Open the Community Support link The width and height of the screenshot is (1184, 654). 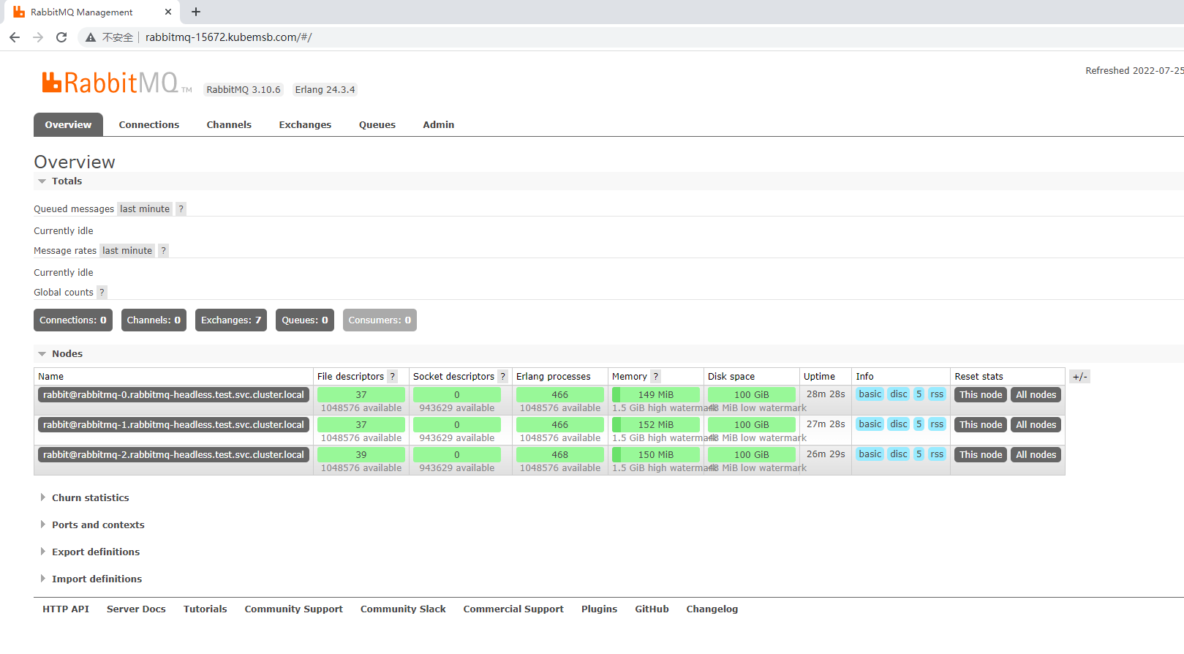click(x=293, y=609)
